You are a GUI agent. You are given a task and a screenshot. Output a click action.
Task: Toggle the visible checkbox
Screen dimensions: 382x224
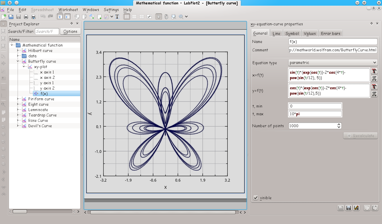click(x=256, y=198)
